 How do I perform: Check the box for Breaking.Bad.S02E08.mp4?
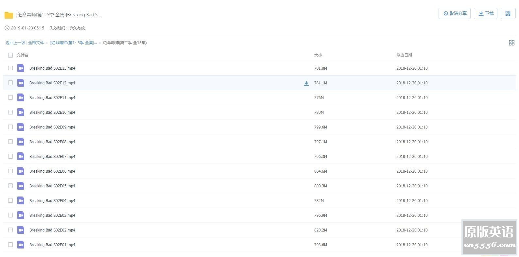(x=10, y=142)
